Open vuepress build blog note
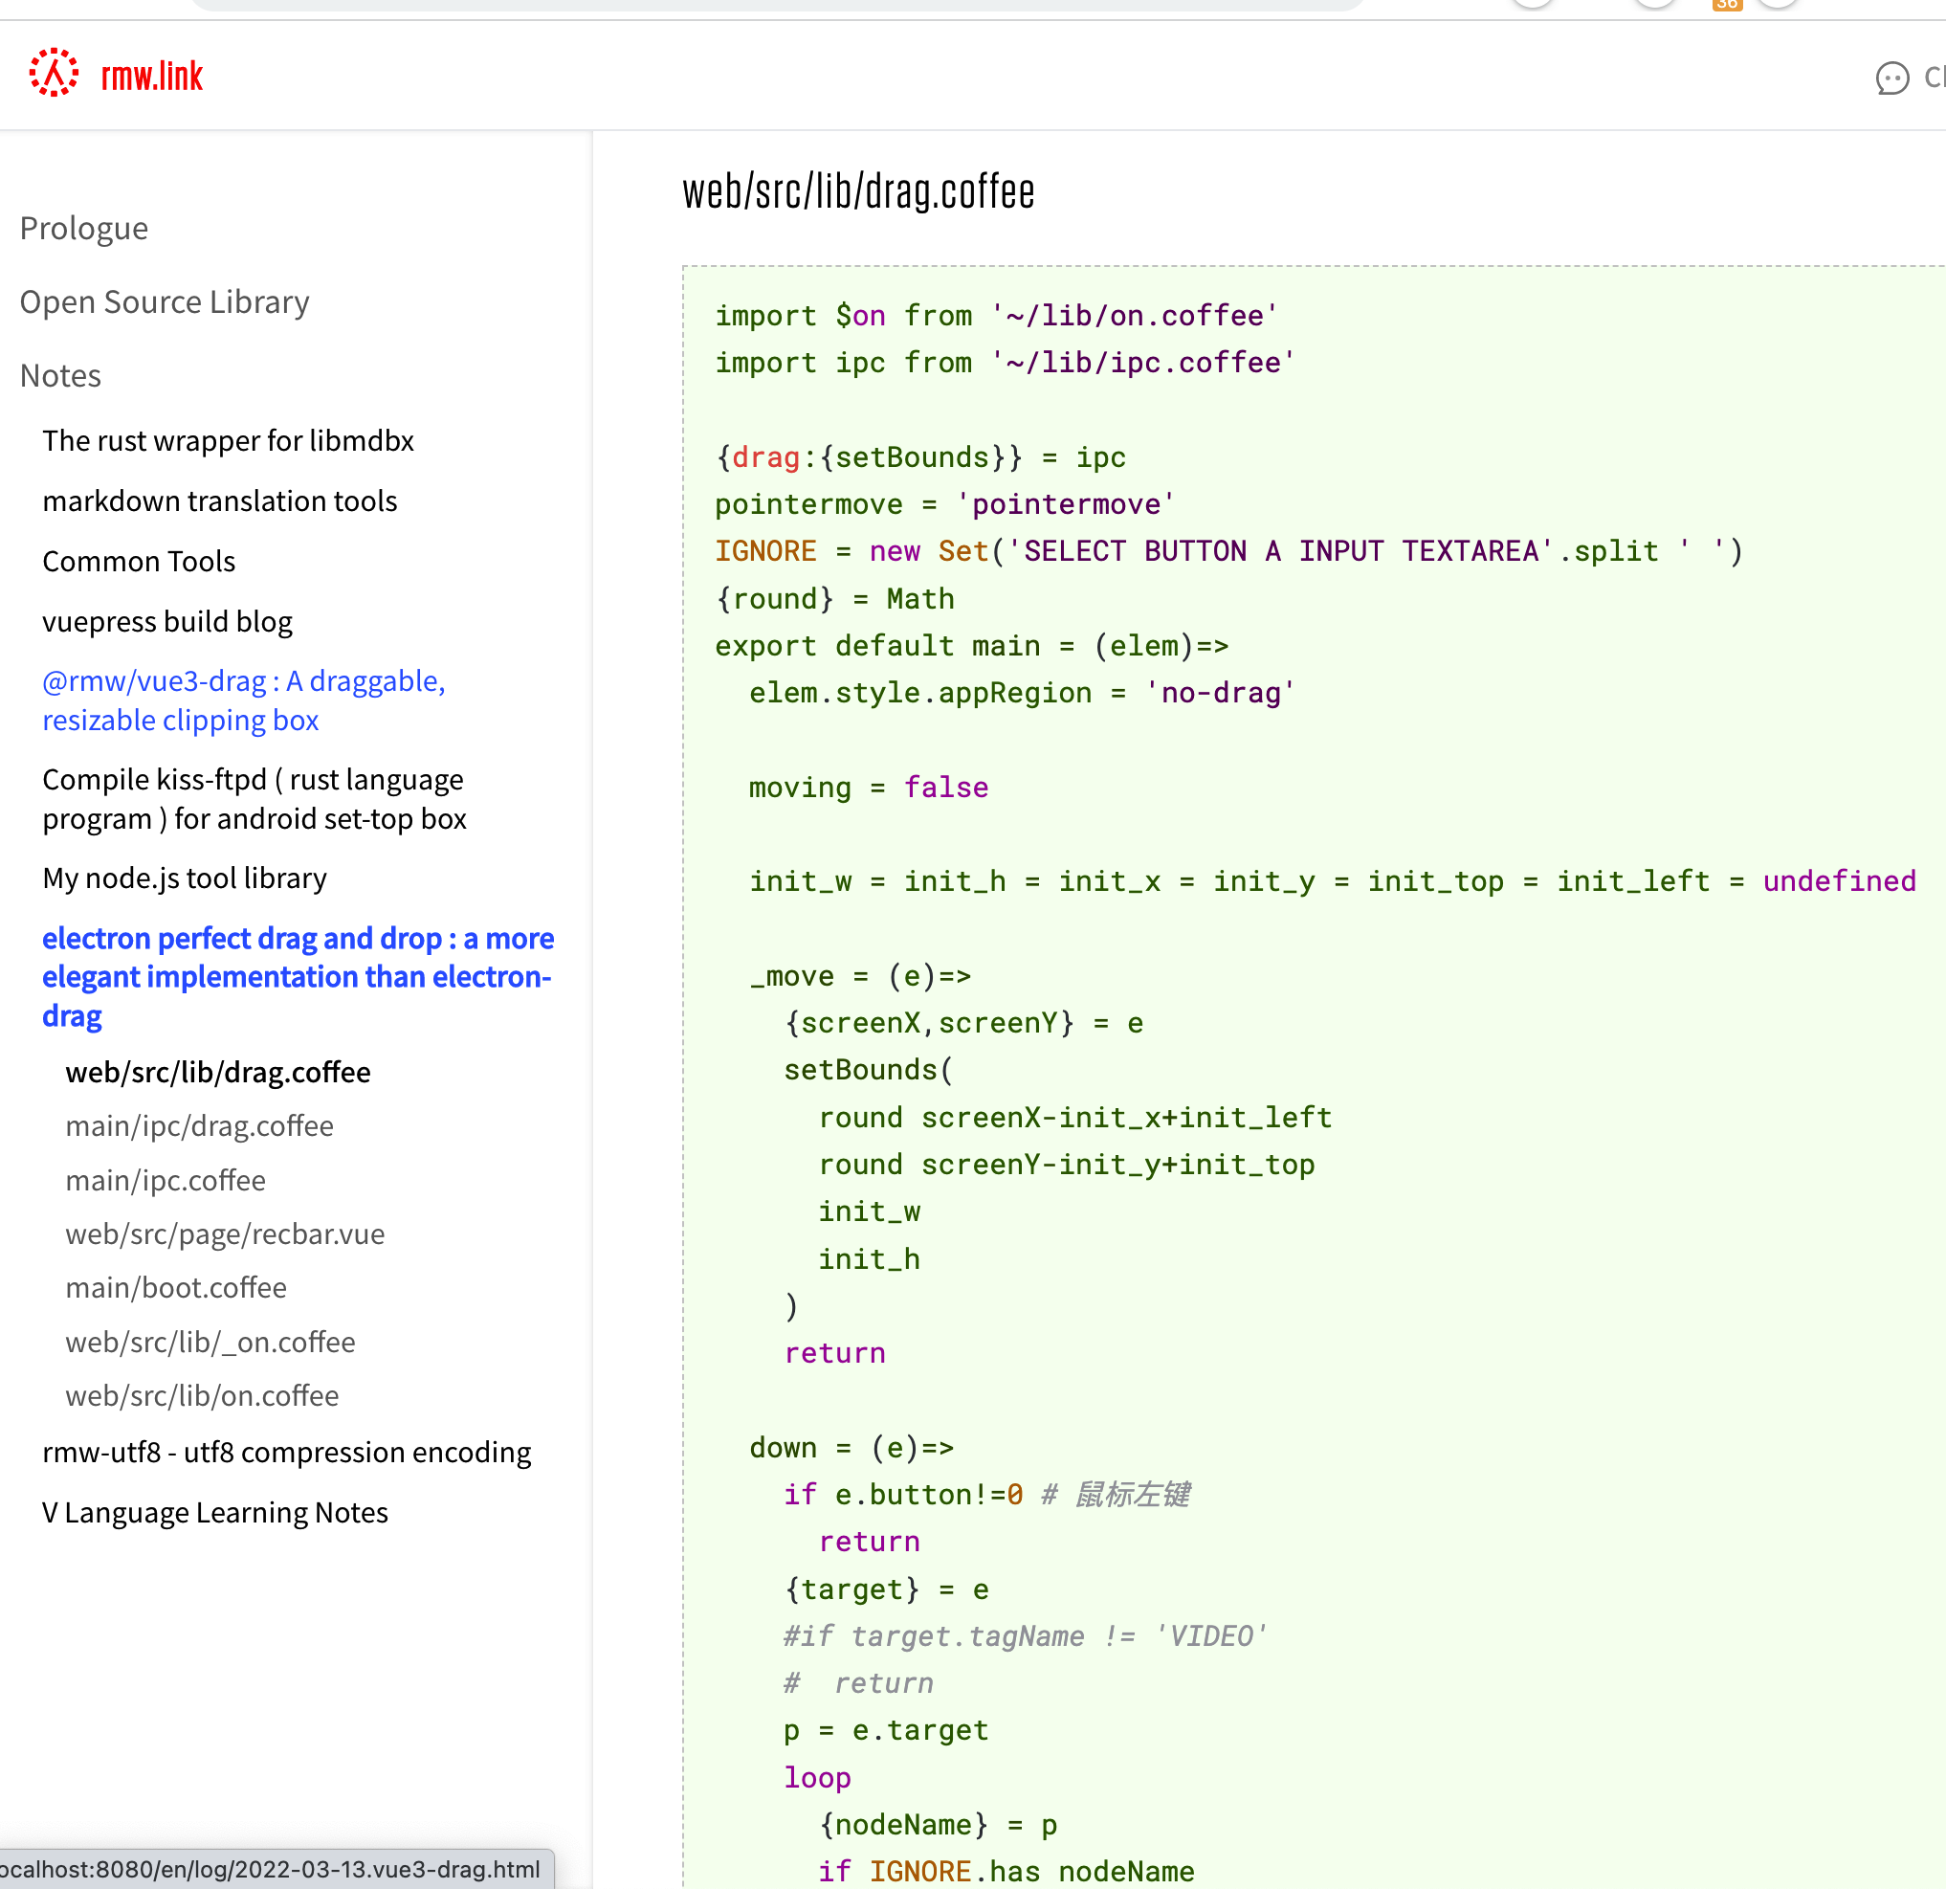This screenshot has width=1946, height=1889. [166, 621]
